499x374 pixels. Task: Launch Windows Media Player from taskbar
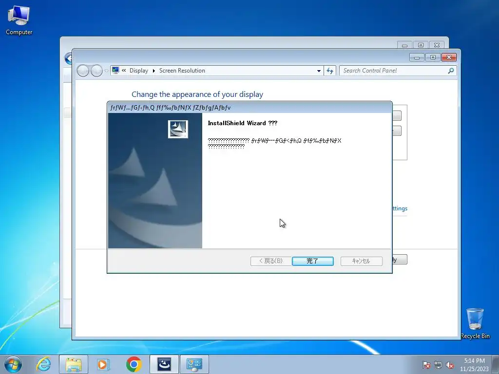[103, 364]
